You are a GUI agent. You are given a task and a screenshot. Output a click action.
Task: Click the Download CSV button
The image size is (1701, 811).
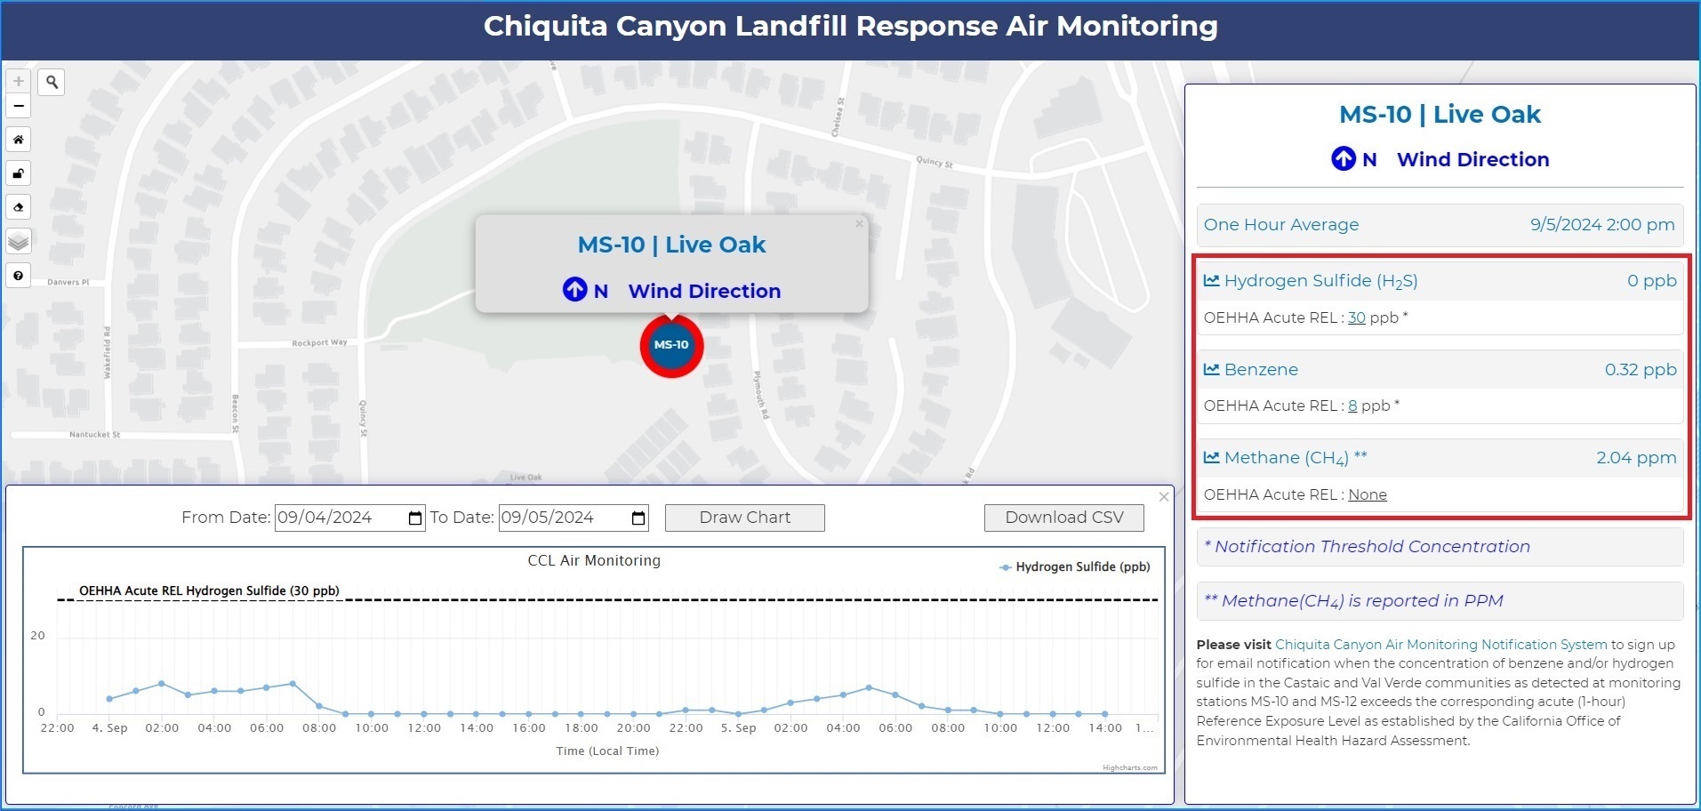point(1064,518)
